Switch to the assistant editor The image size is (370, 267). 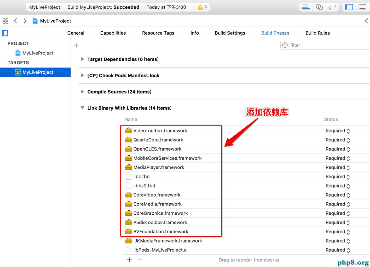click(x=319, y=7)
